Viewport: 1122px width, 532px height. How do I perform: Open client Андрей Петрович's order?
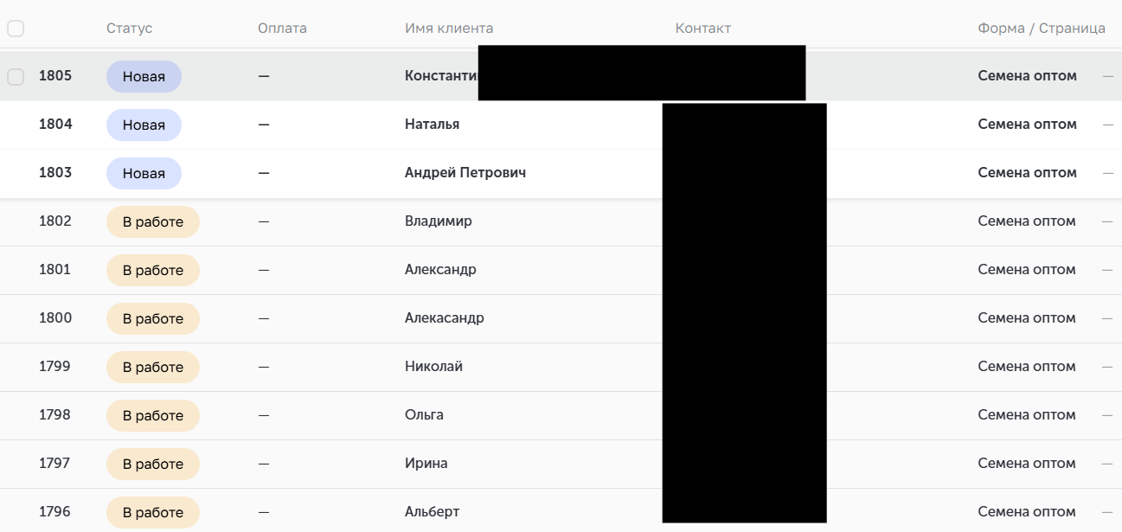point(465,173)
